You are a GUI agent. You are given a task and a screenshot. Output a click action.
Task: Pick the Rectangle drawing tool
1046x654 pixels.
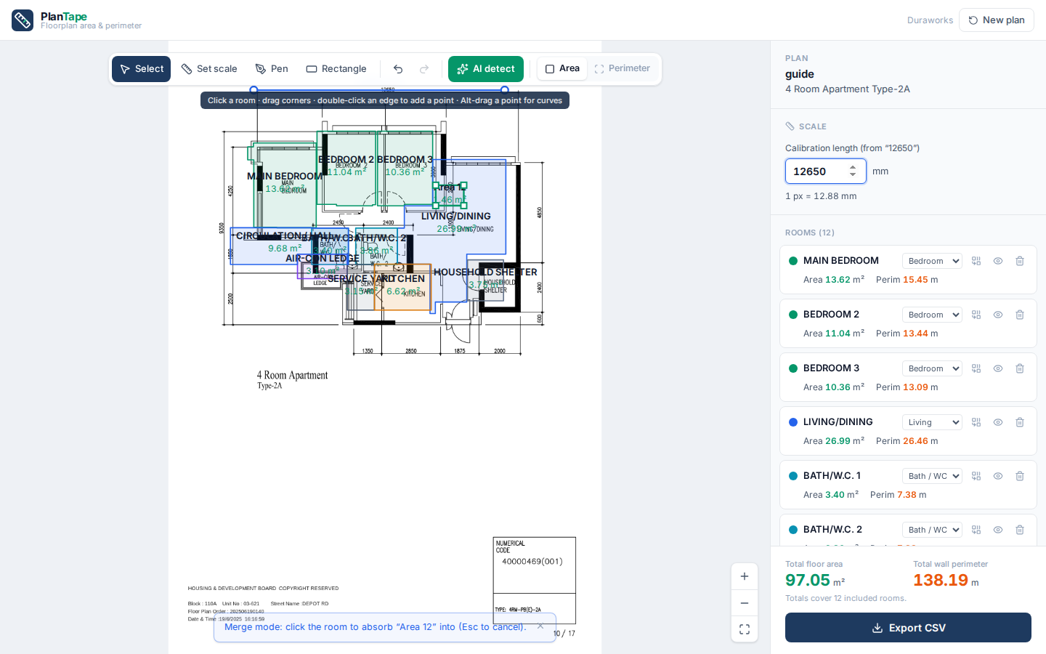point(336,69)
